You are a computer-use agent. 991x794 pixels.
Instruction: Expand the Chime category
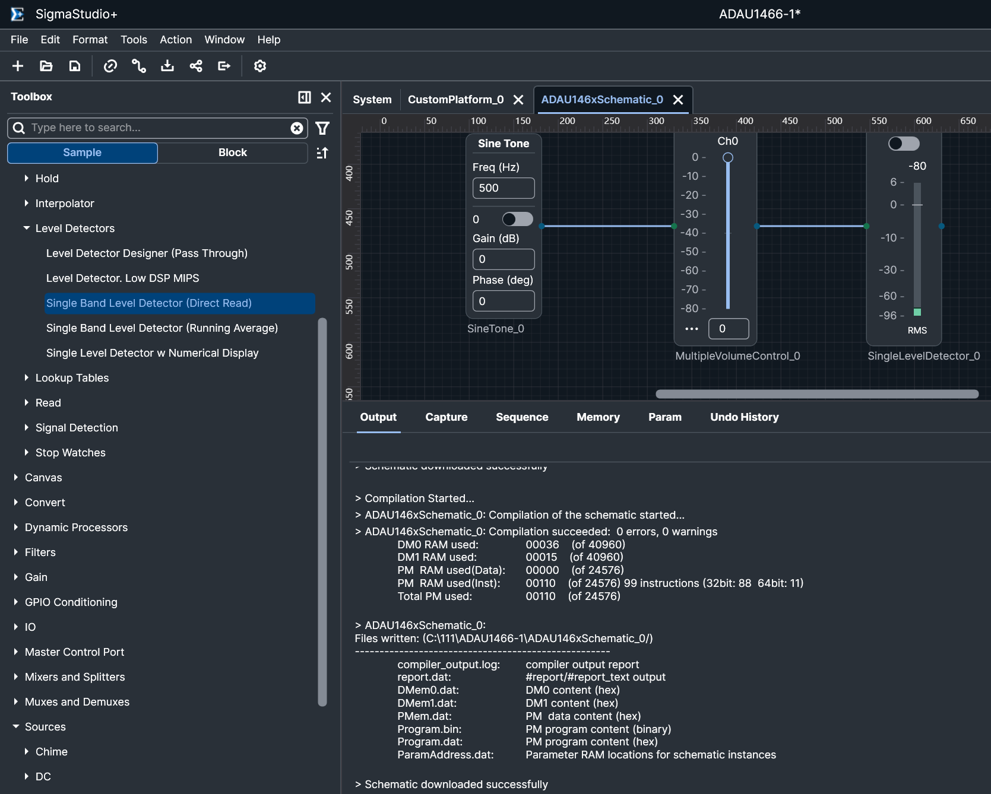coord(27,752)
